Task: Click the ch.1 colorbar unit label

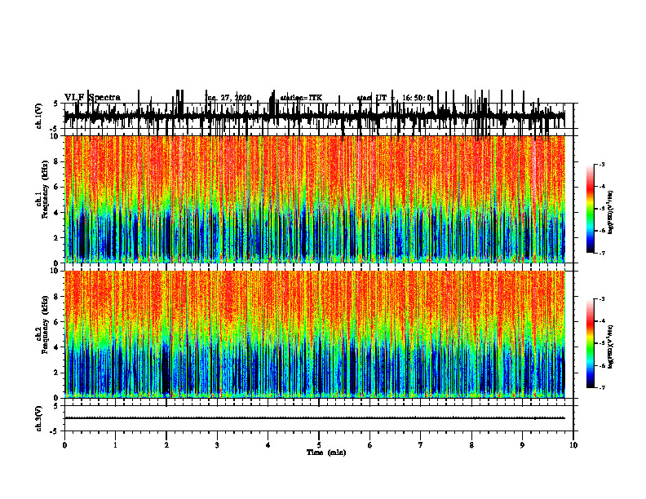Action: [x=611, y=213]
